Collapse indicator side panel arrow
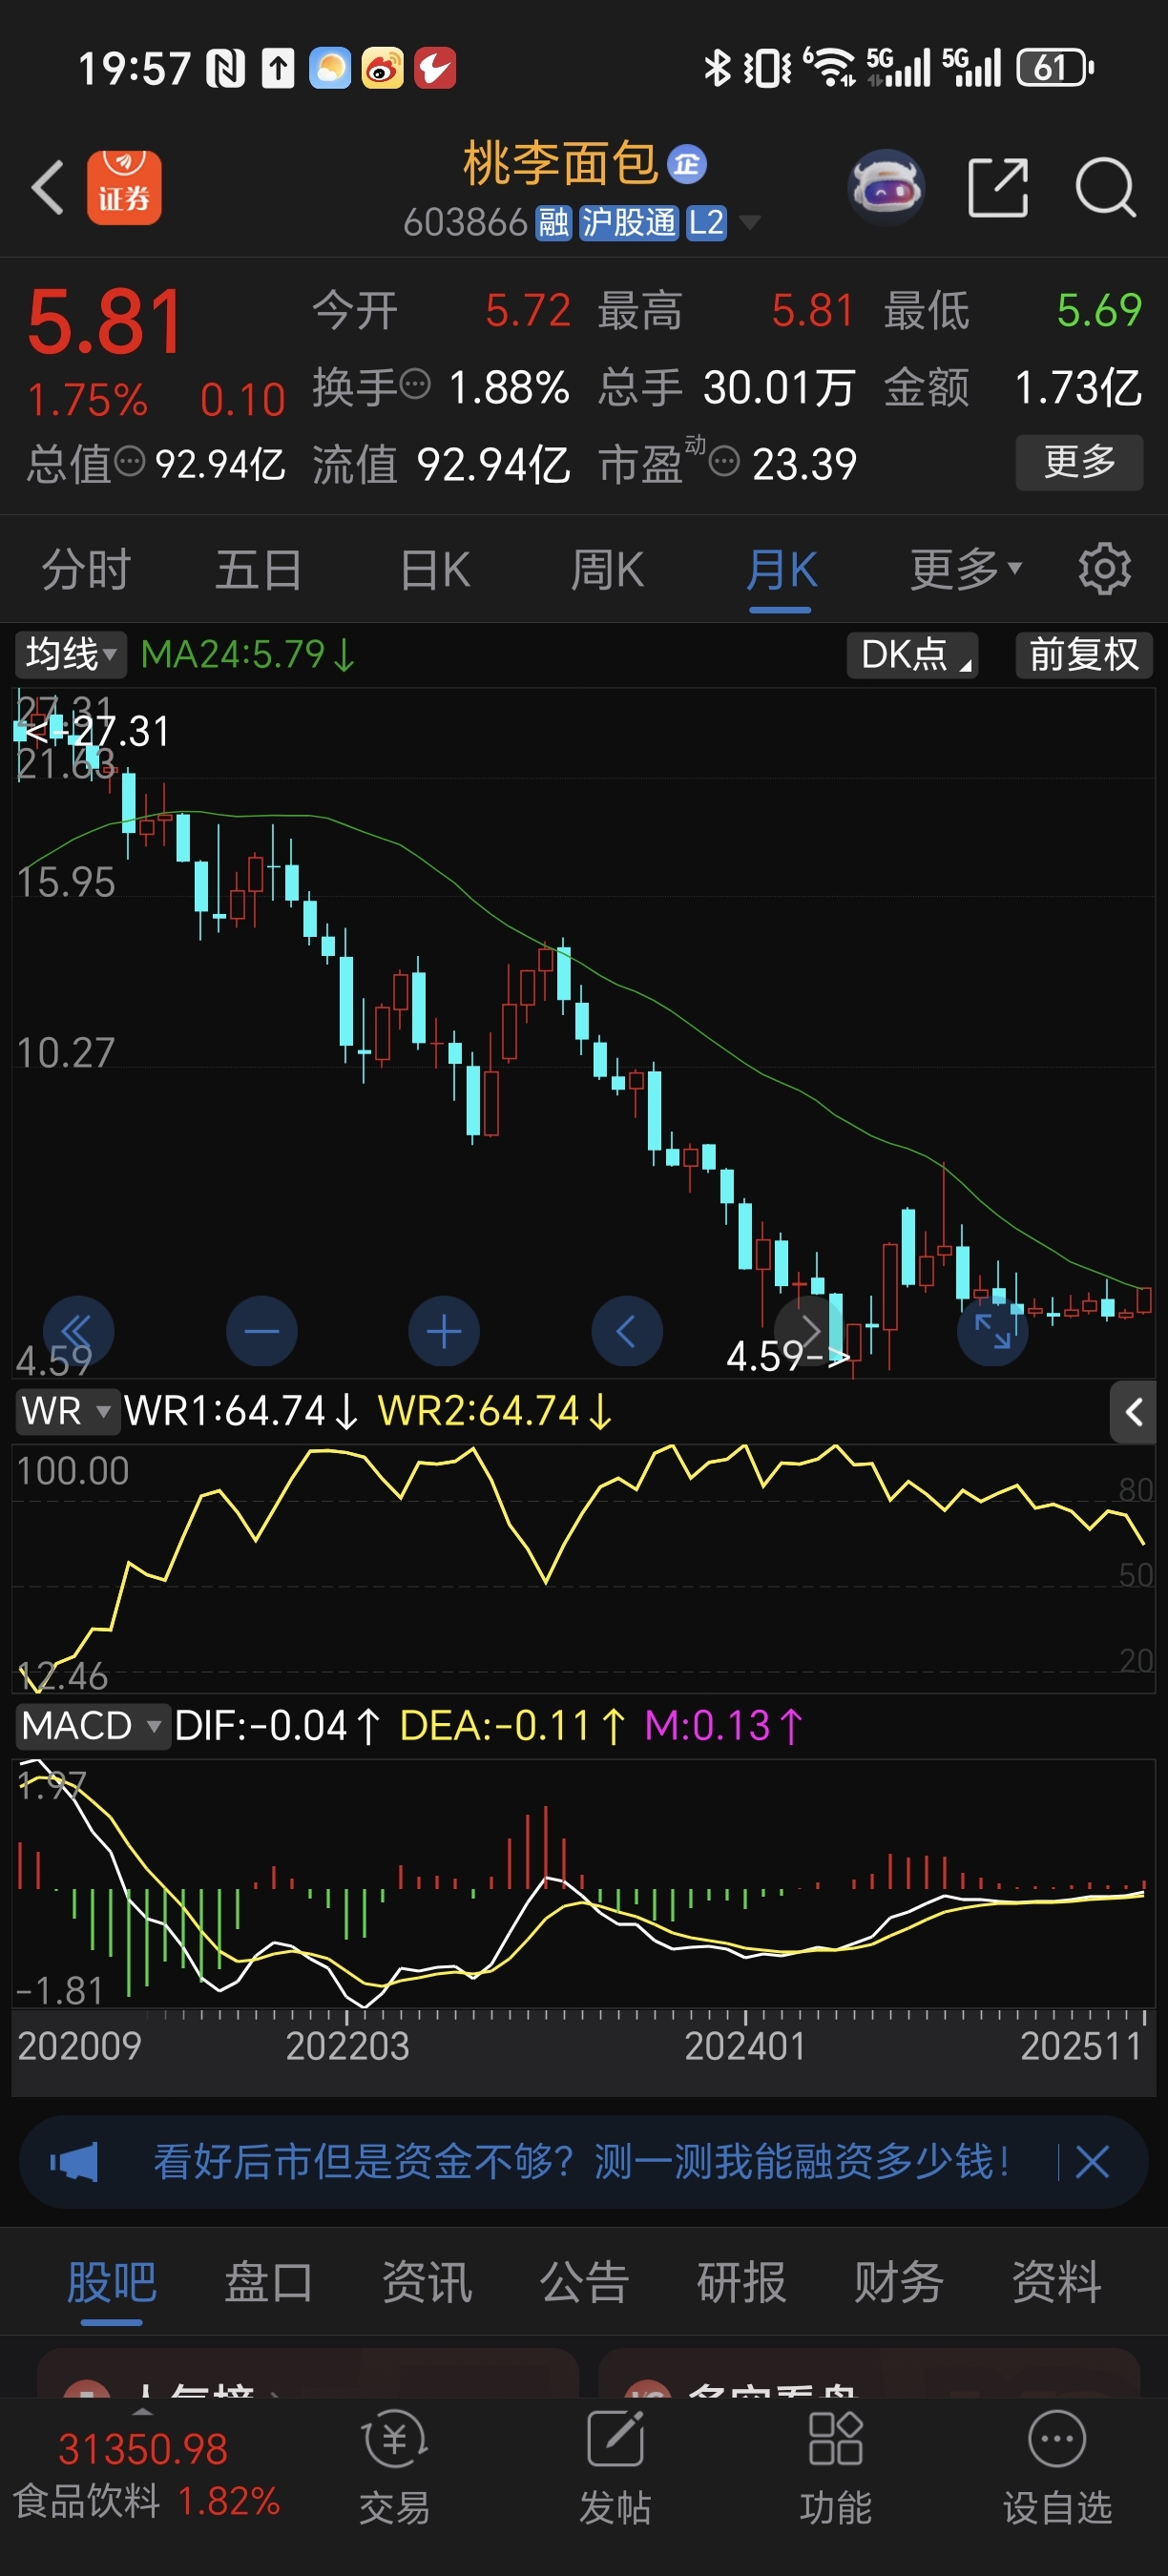1168x2576 pixels. [x=1133, y=1412]
